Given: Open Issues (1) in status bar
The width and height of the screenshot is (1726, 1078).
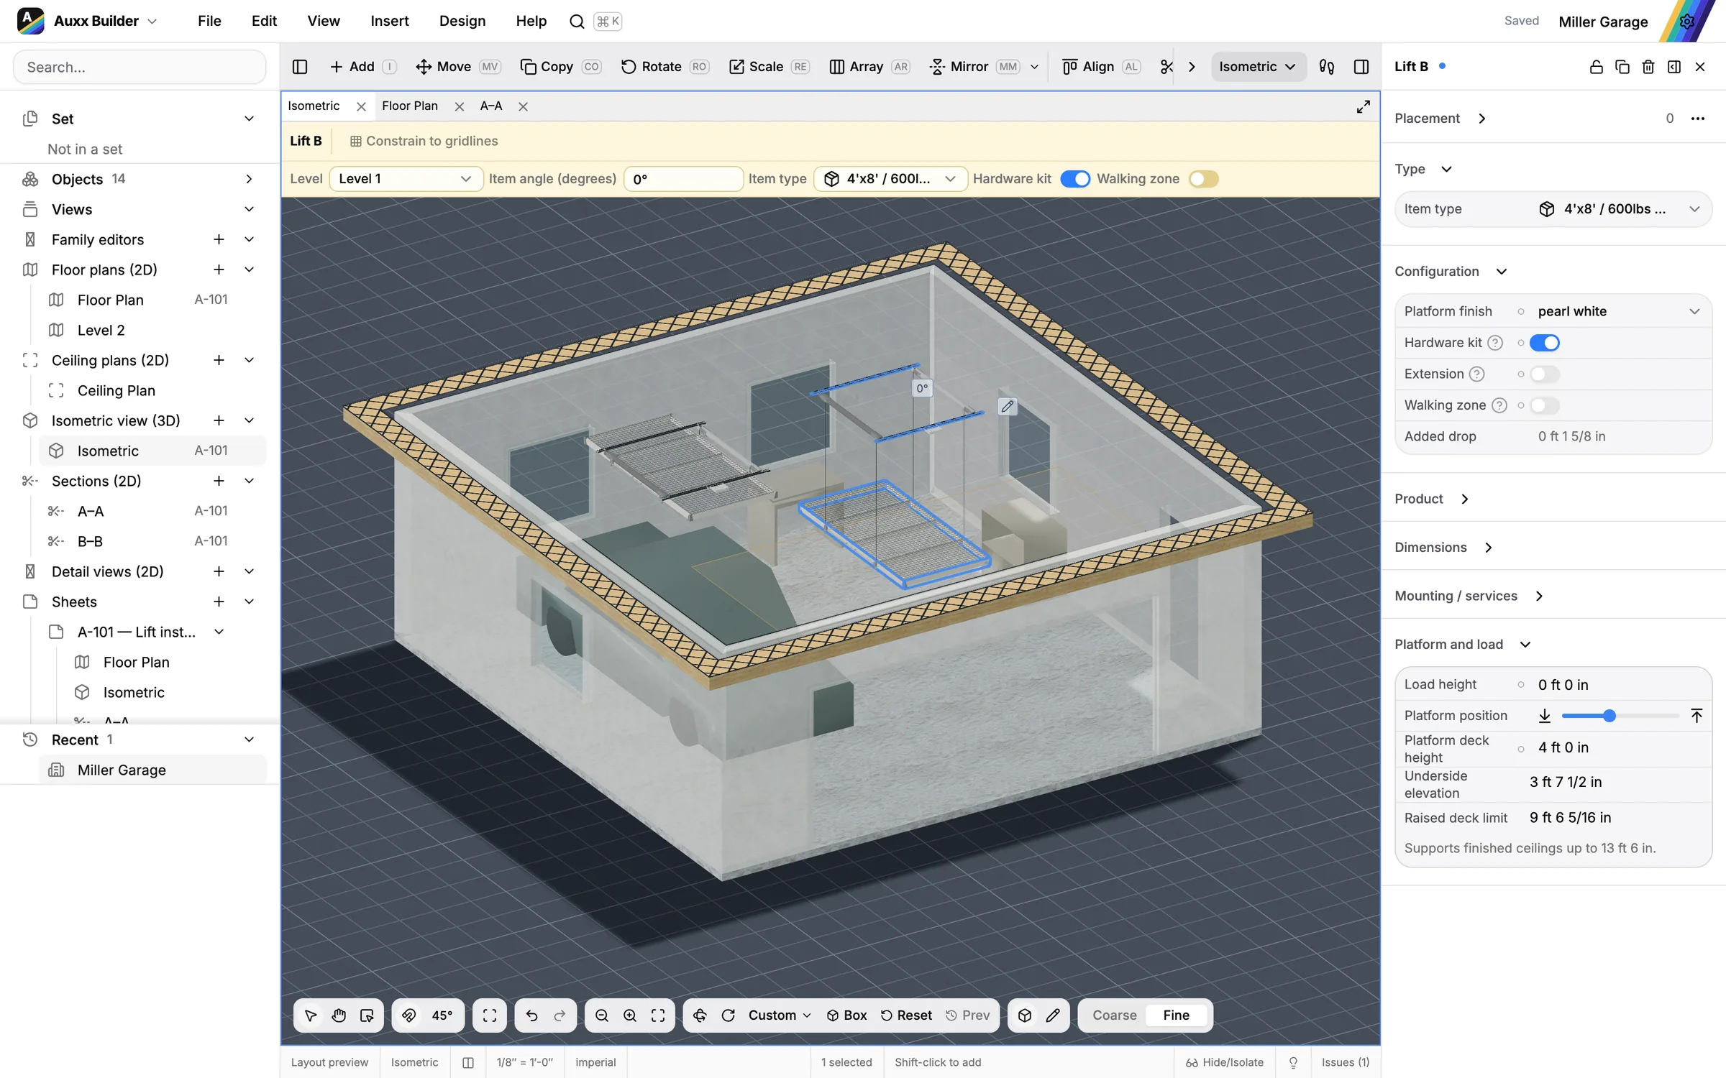Looking at the screenshot, I should pos(1346,1062).
